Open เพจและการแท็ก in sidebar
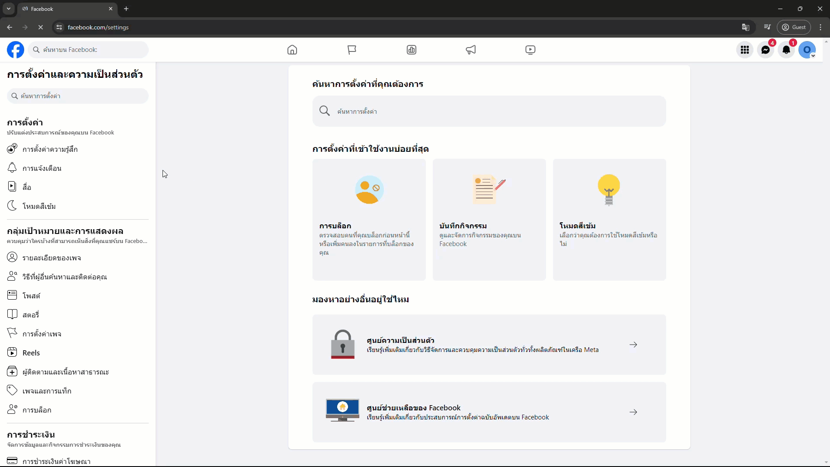Viewport: 830px width, 467px height. [78, 391]
